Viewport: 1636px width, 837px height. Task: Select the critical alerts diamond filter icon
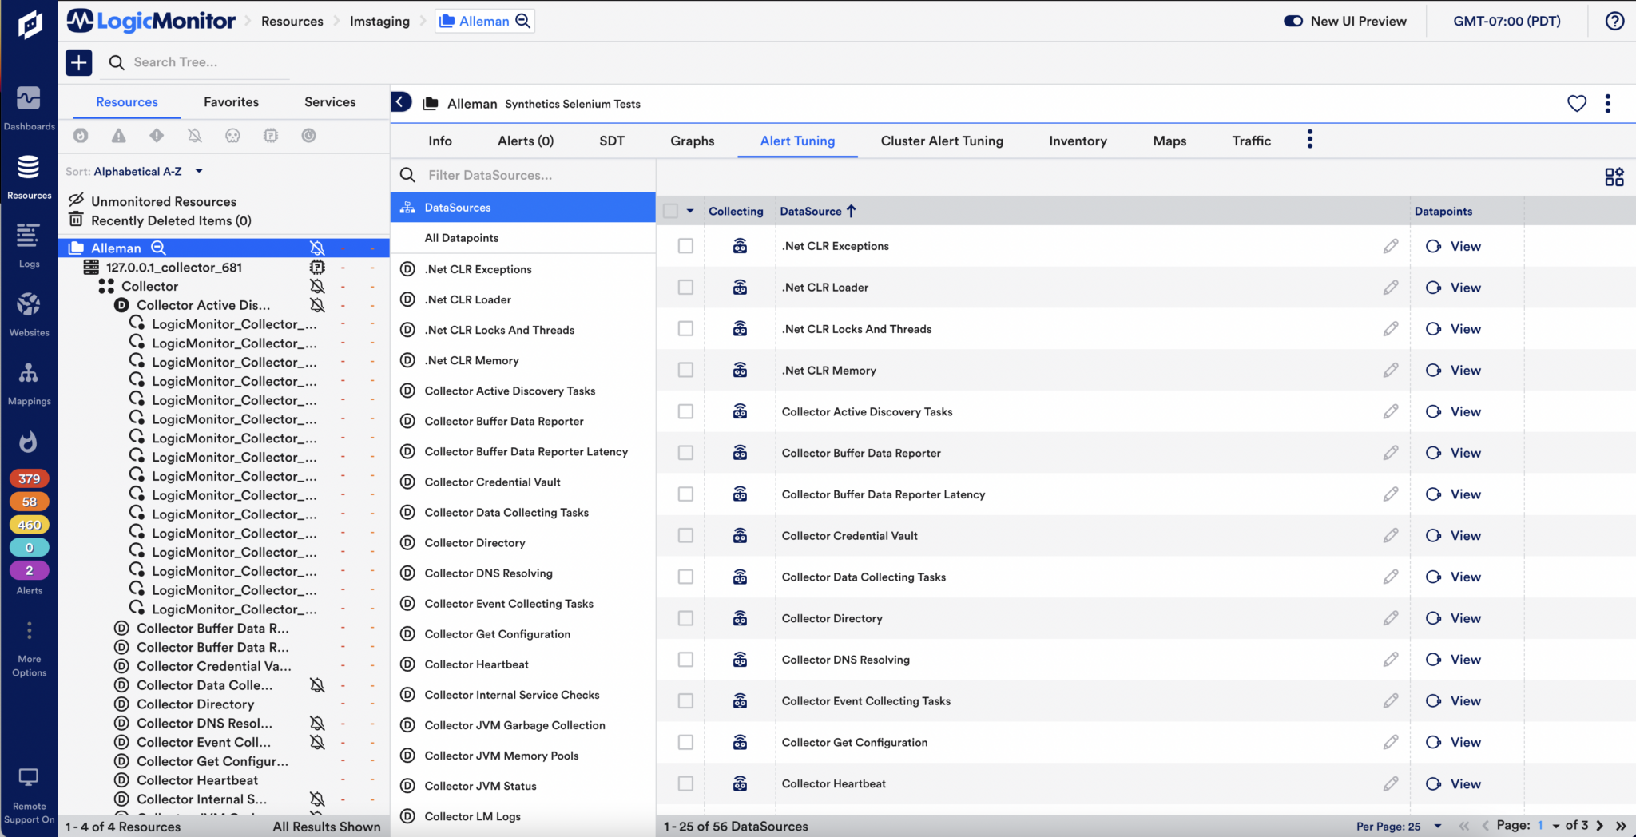(157, 136)
